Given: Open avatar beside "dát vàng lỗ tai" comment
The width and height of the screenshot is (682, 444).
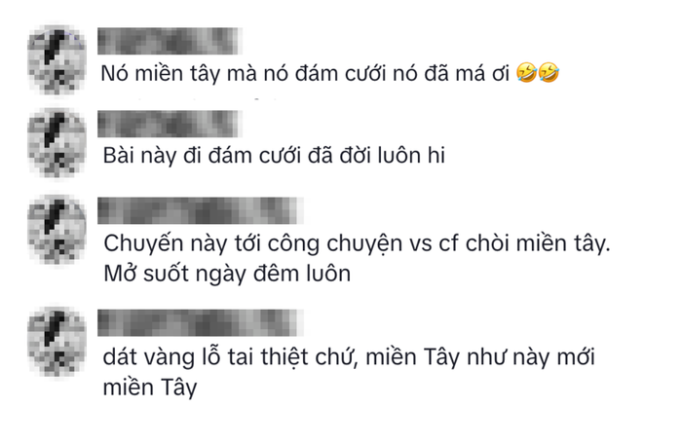Looking at the screenshot, I should (57, 342).
